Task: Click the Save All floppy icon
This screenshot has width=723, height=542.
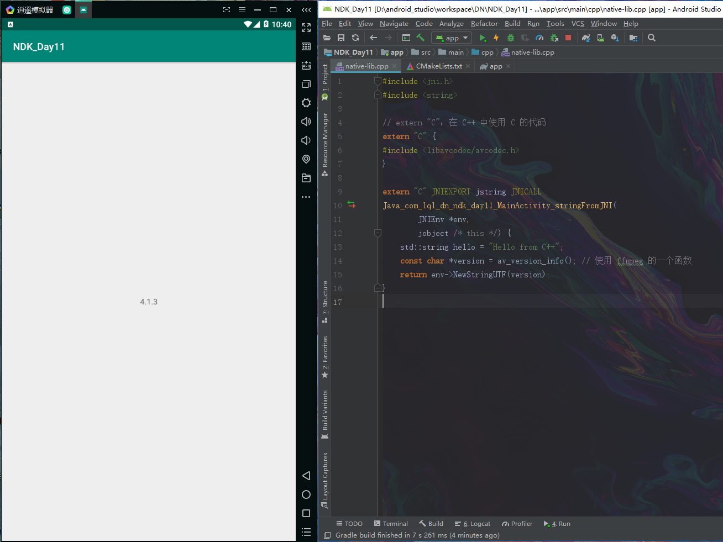Action: pyautogui.click(x=341, y=38)
